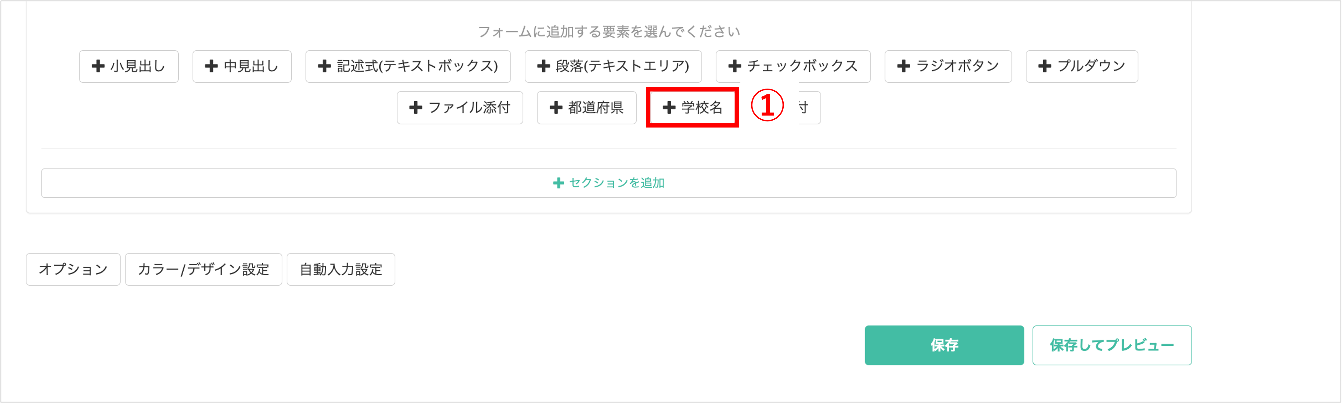Open カラー/デザイン設定 panel
The image size is (1342, 403).
coord(203,269)
